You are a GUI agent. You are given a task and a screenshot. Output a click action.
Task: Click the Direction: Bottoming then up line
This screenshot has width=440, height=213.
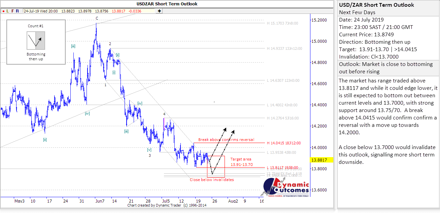[374, 42]
